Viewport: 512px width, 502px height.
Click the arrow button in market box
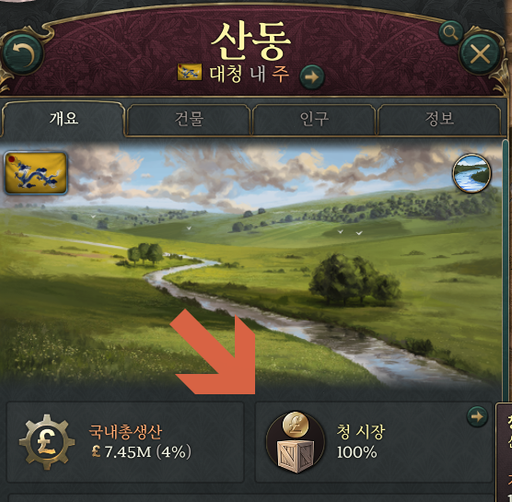coord(477,416)
